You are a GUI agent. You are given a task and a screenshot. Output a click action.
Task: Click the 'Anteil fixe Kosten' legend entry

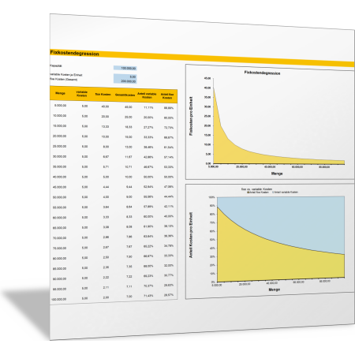[258, 192]
